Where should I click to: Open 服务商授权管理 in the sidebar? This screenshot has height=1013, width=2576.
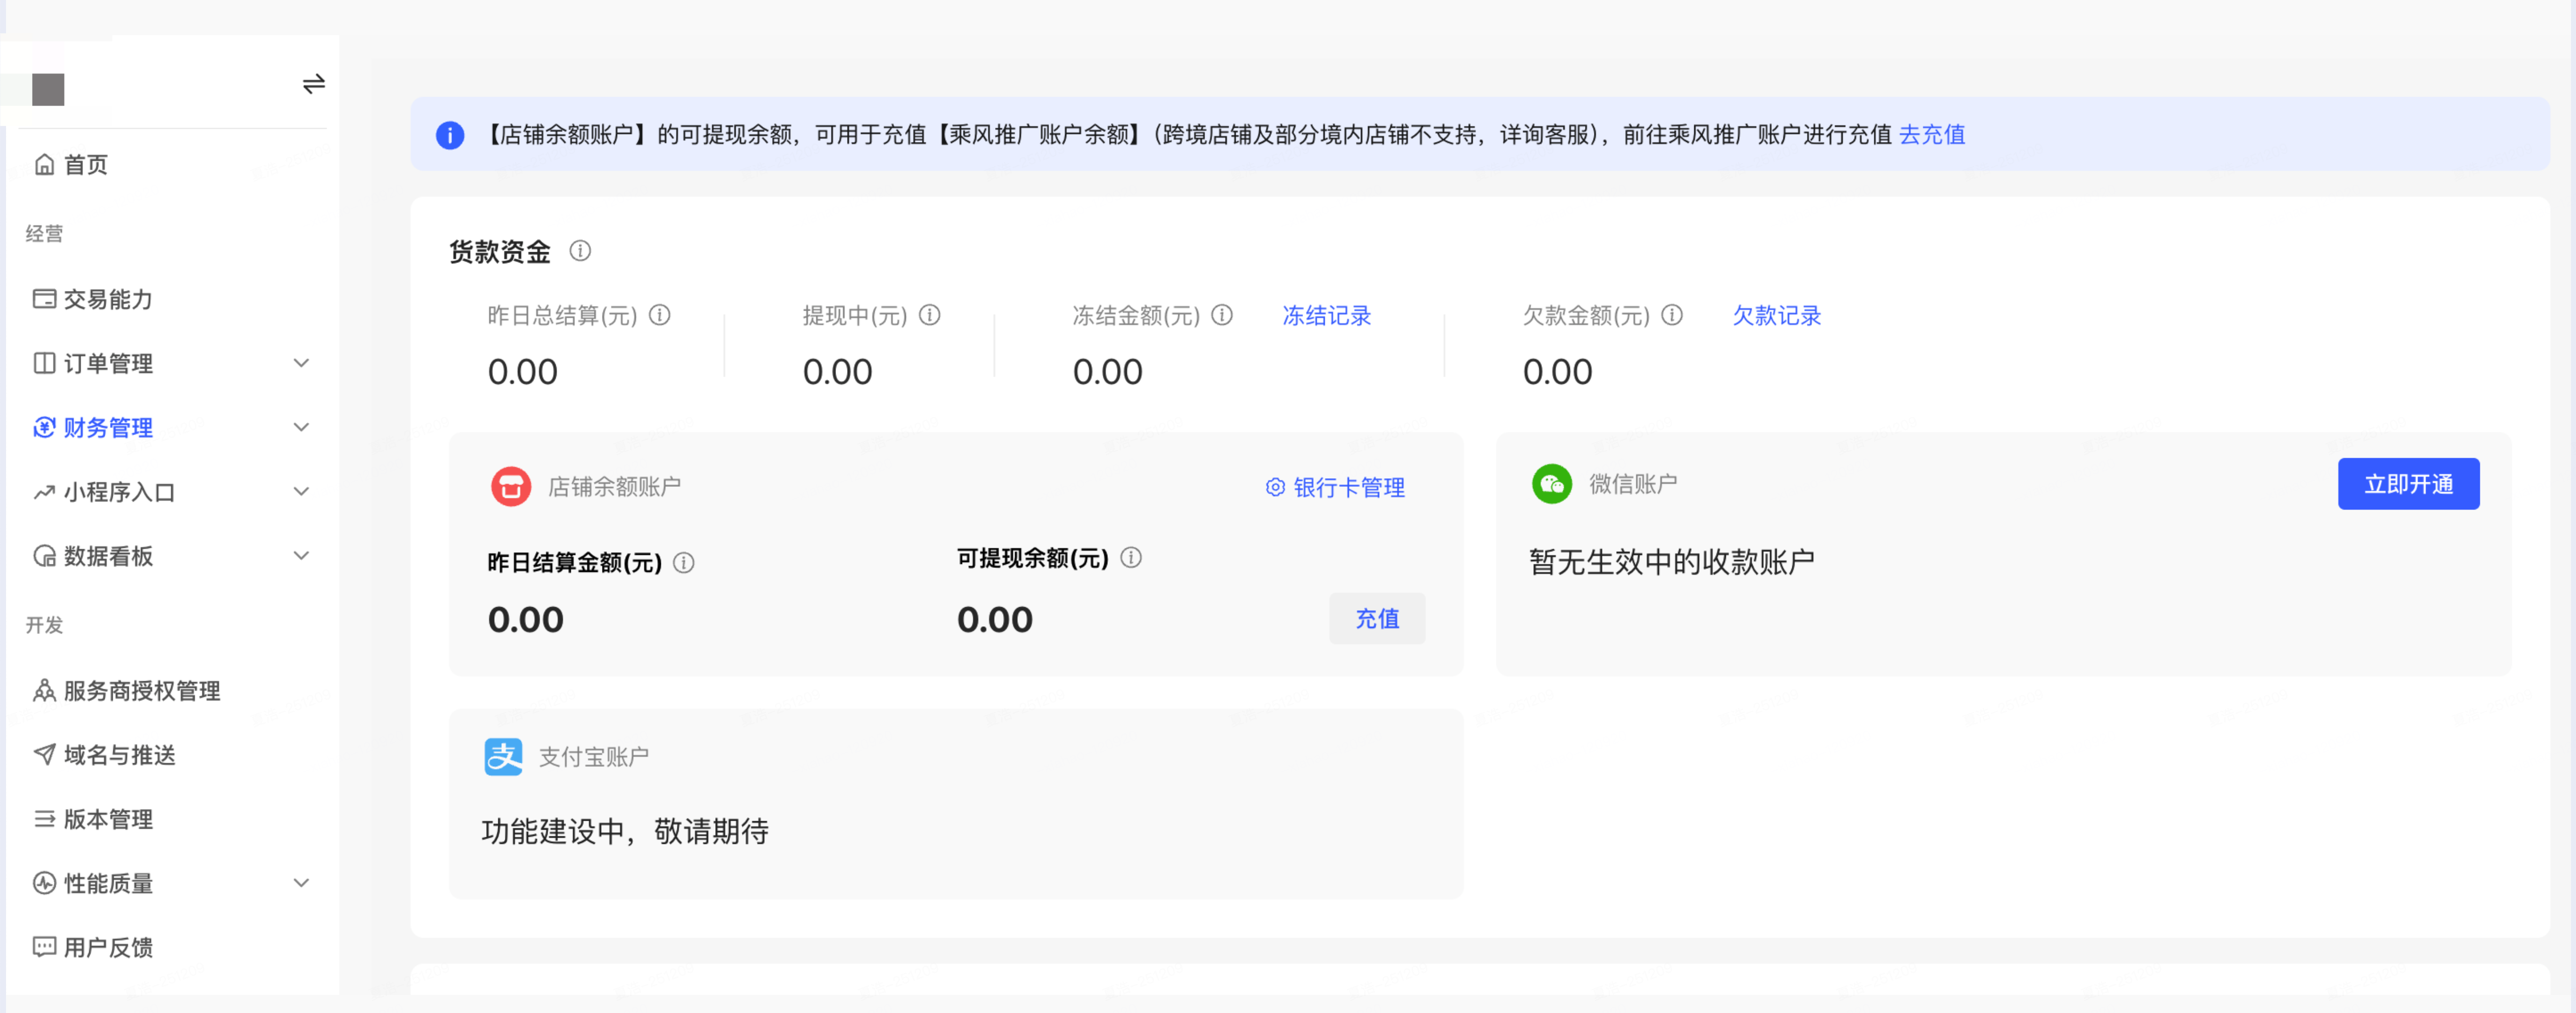pos(141,691)
